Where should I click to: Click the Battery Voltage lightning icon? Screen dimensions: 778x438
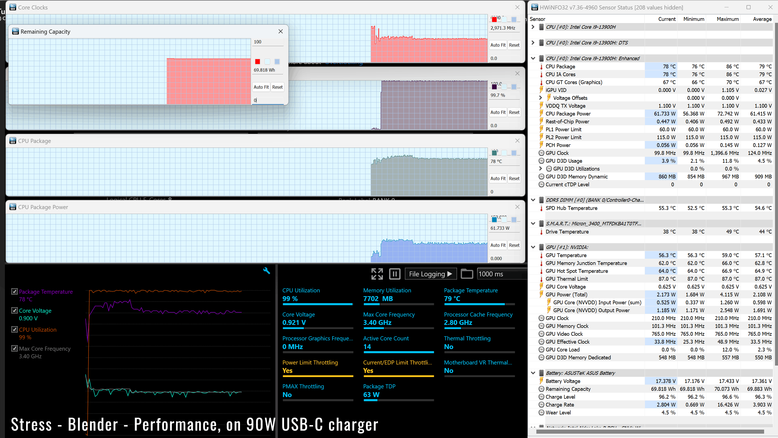click(x=541, y=381)
